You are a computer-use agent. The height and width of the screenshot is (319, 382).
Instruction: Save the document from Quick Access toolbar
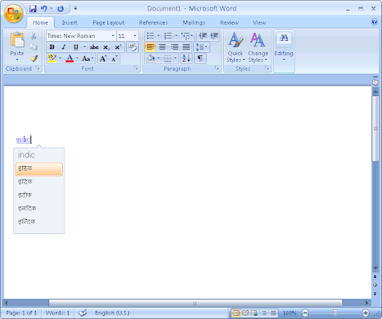click(x=33, y=9)
